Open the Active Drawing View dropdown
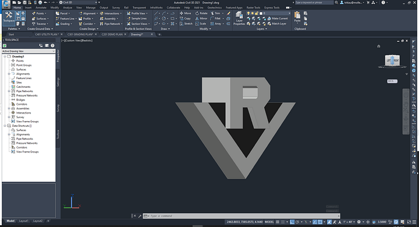 (29, 51)
